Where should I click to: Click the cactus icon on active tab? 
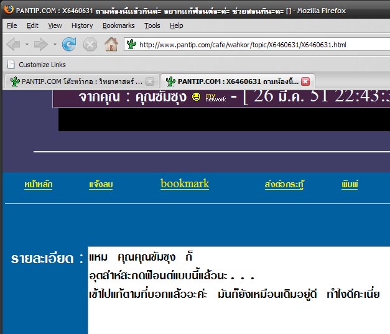(x=170, y=81)
